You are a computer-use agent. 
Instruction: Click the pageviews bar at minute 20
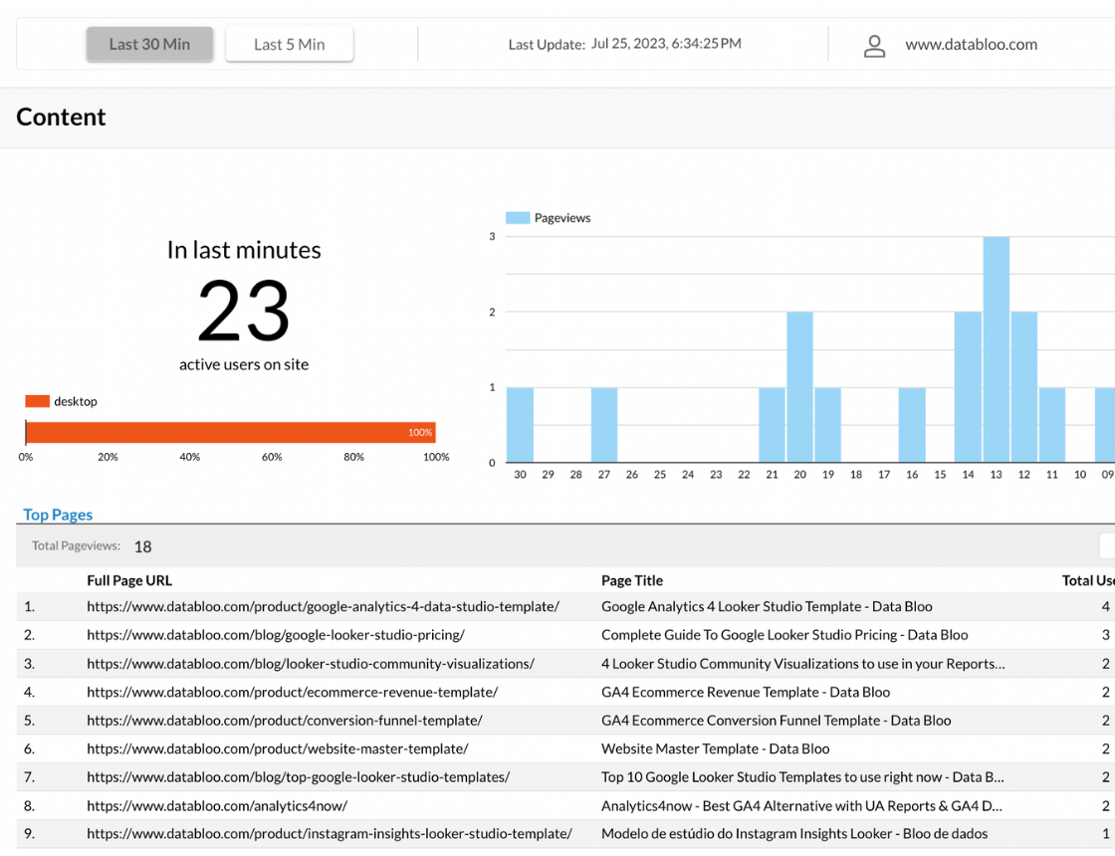799,387
